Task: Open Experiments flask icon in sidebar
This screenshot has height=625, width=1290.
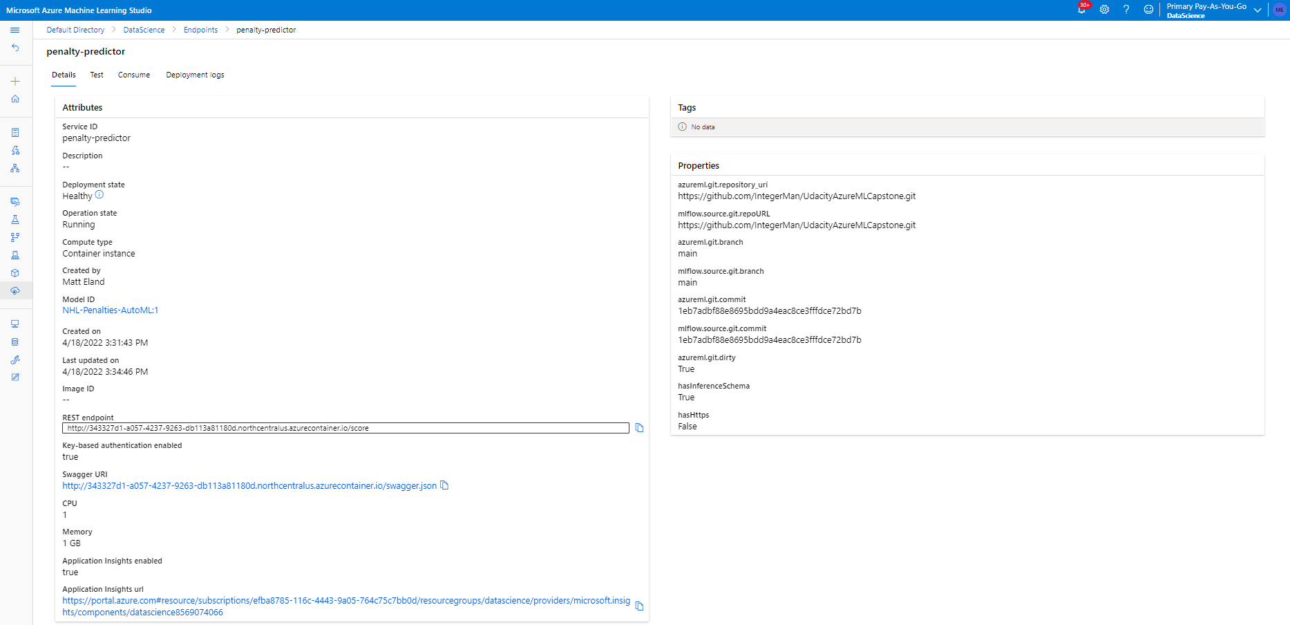Action: point(15,219)
